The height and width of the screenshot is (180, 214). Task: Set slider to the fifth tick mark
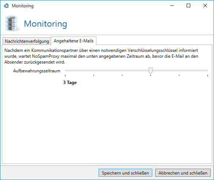pos(179,70)
